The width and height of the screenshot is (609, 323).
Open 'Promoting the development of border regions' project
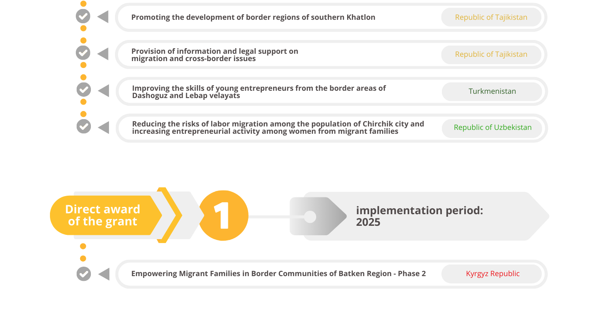pyautogui.click(x=253, y=18)
